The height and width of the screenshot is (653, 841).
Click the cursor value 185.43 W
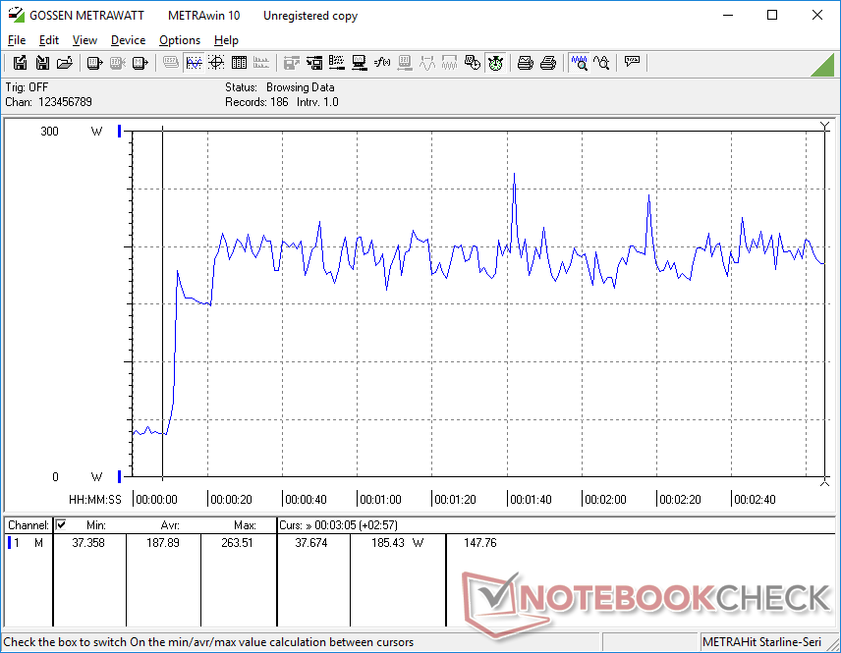(x=398, y=543)
